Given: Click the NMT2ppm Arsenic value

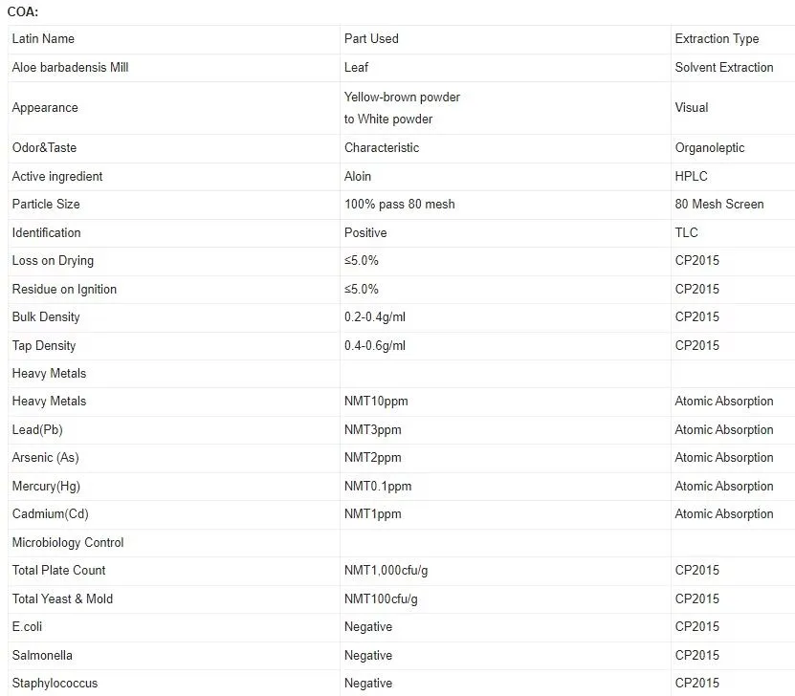Looking at the screenshot, I should [373, 458].
